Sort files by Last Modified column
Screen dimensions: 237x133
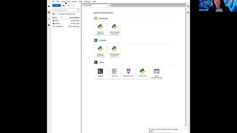(x=74, y=18)
